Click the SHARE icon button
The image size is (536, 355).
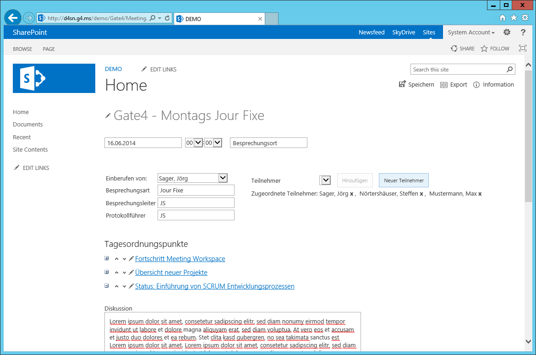click(x=463, y=49)
